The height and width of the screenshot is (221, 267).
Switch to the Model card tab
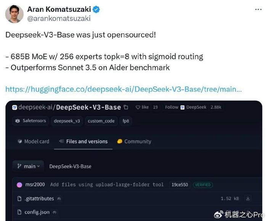tap(34, 141)
